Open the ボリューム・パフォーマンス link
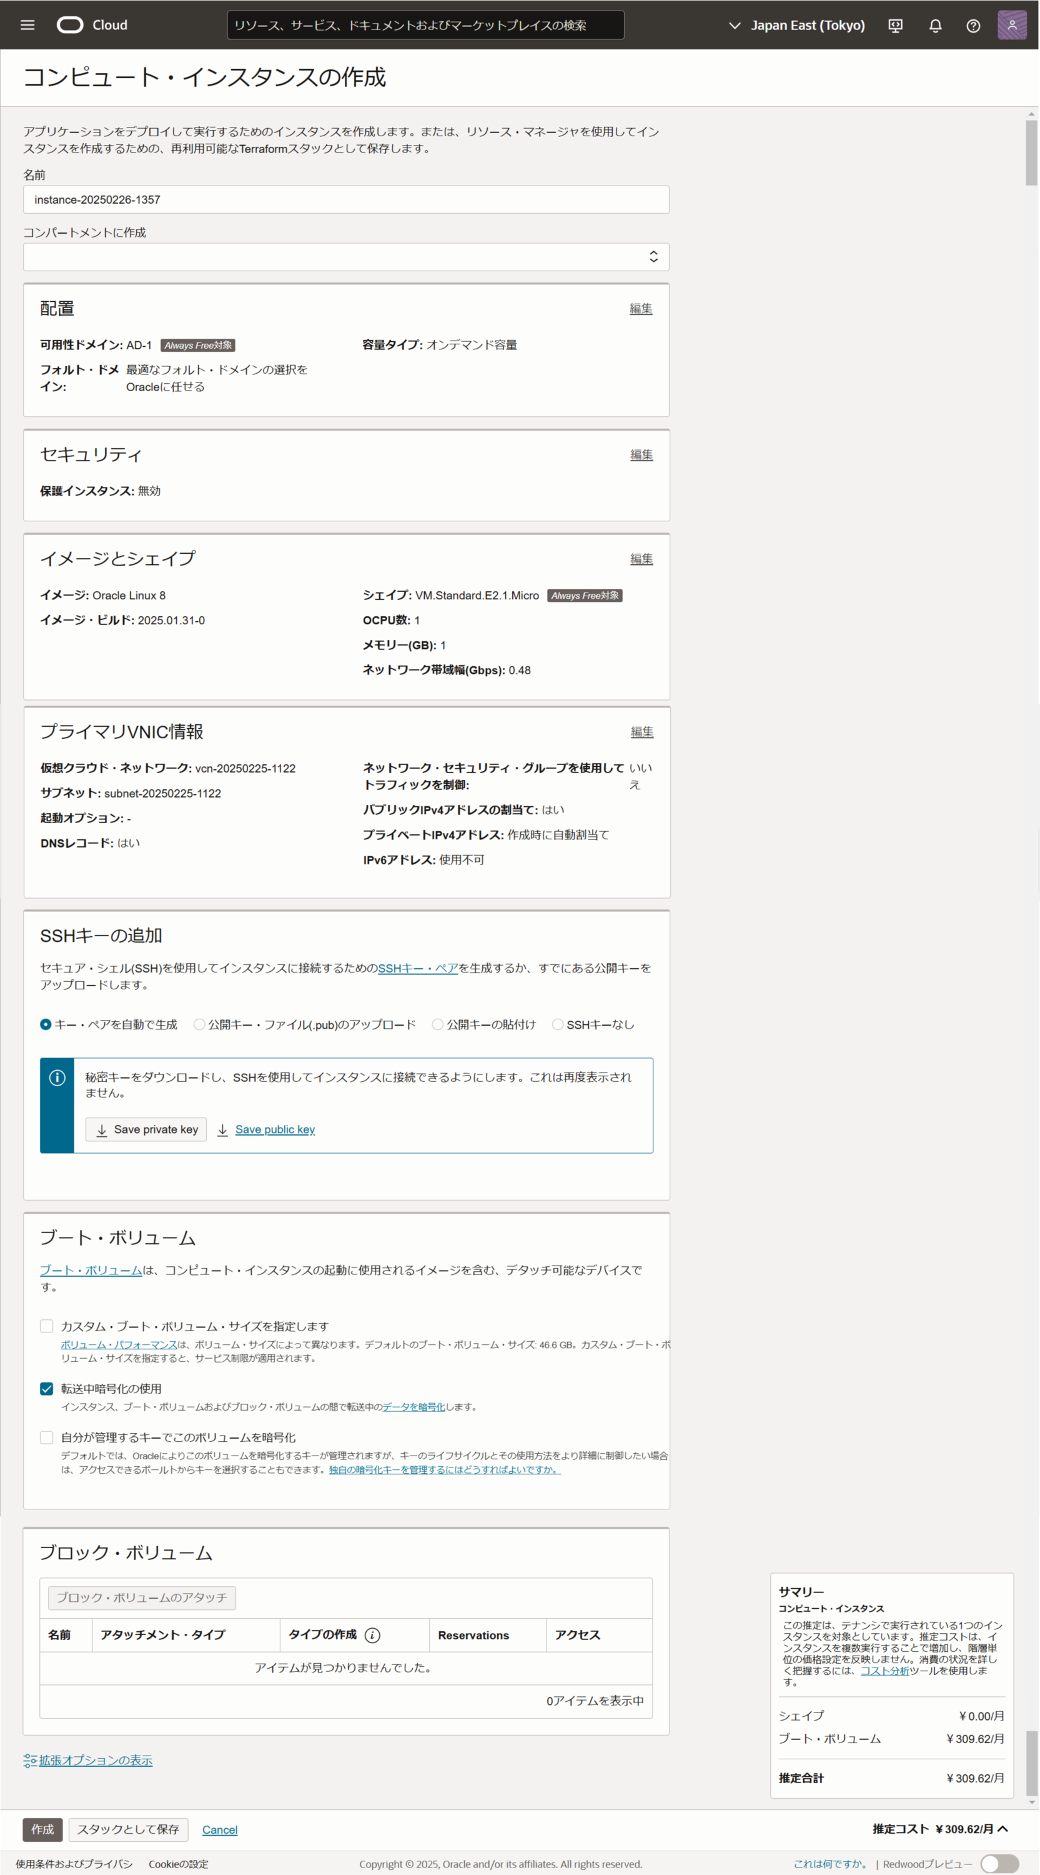 pos(119,1344)
